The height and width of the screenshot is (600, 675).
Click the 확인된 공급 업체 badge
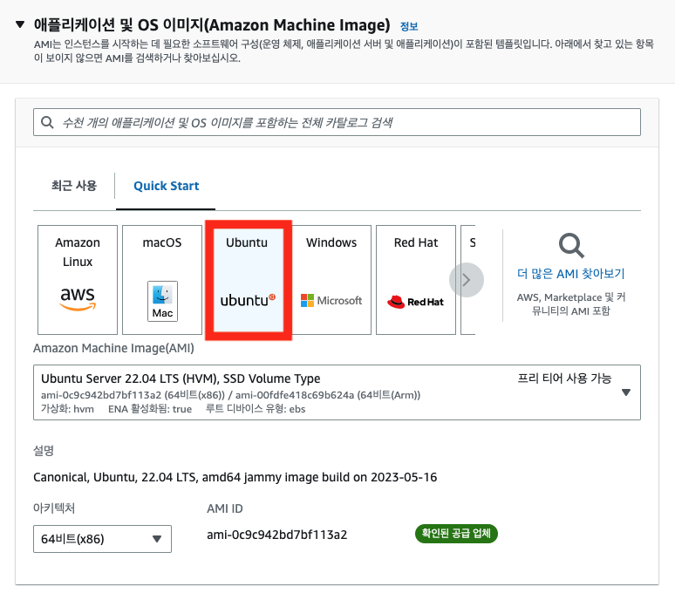tap(456, 534)
